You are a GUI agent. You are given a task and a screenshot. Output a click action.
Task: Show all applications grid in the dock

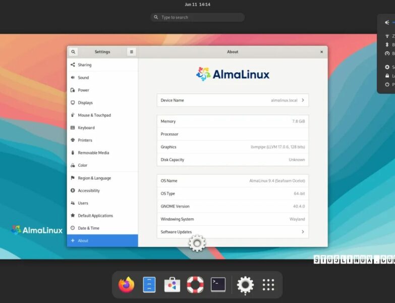click(268, 285)
